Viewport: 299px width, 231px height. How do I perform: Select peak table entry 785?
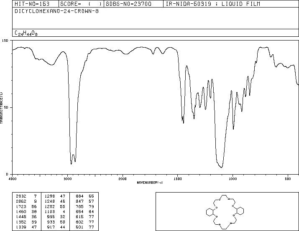pos(79,206)
